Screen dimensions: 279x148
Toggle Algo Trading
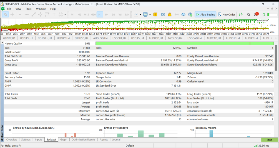[x=205, y=15]
